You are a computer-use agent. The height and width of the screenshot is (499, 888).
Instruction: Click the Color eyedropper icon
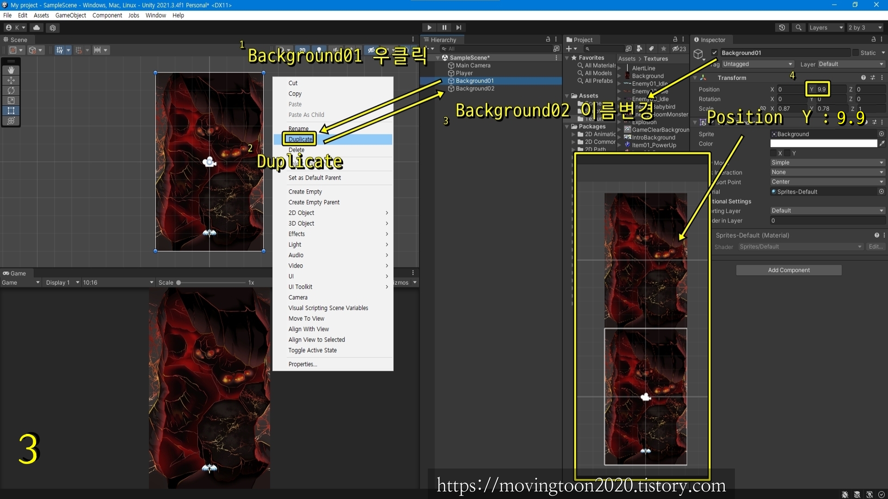click(882, 144)
